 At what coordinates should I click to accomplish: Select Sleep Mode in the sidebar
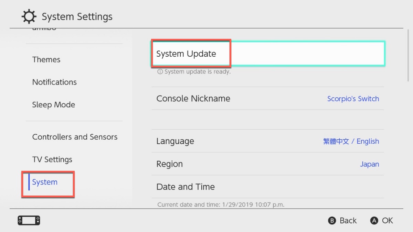coord(53,105)
